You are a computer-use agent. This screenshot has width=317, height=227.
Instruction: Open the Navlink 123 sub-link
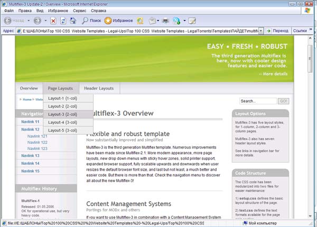(x=38, y=149)
